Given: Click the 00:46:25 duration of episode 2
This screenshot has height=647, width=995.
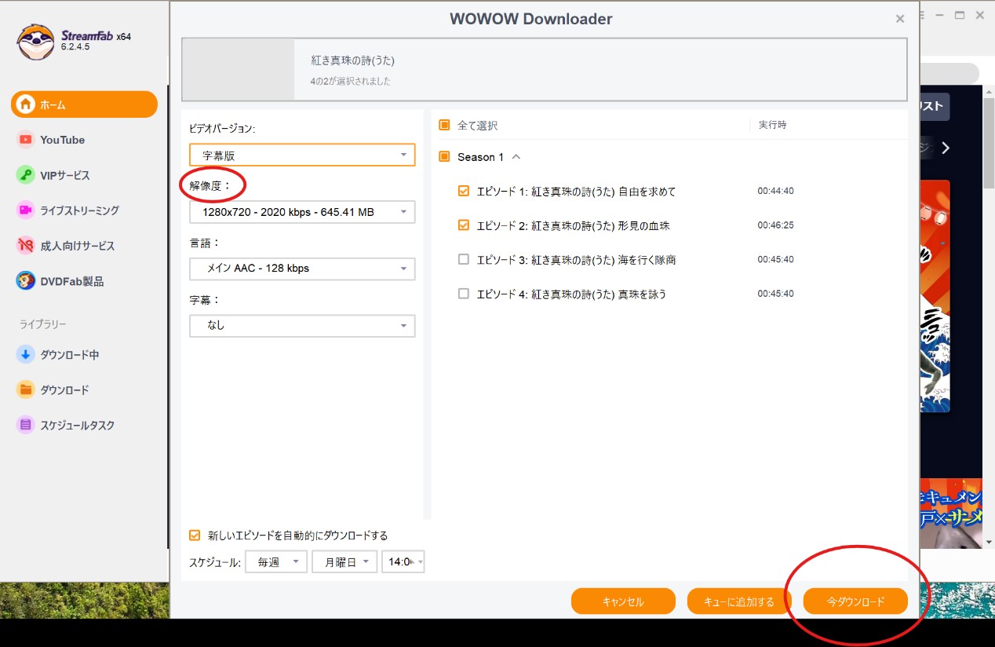Looking at the screenshot, I should 775,225.
